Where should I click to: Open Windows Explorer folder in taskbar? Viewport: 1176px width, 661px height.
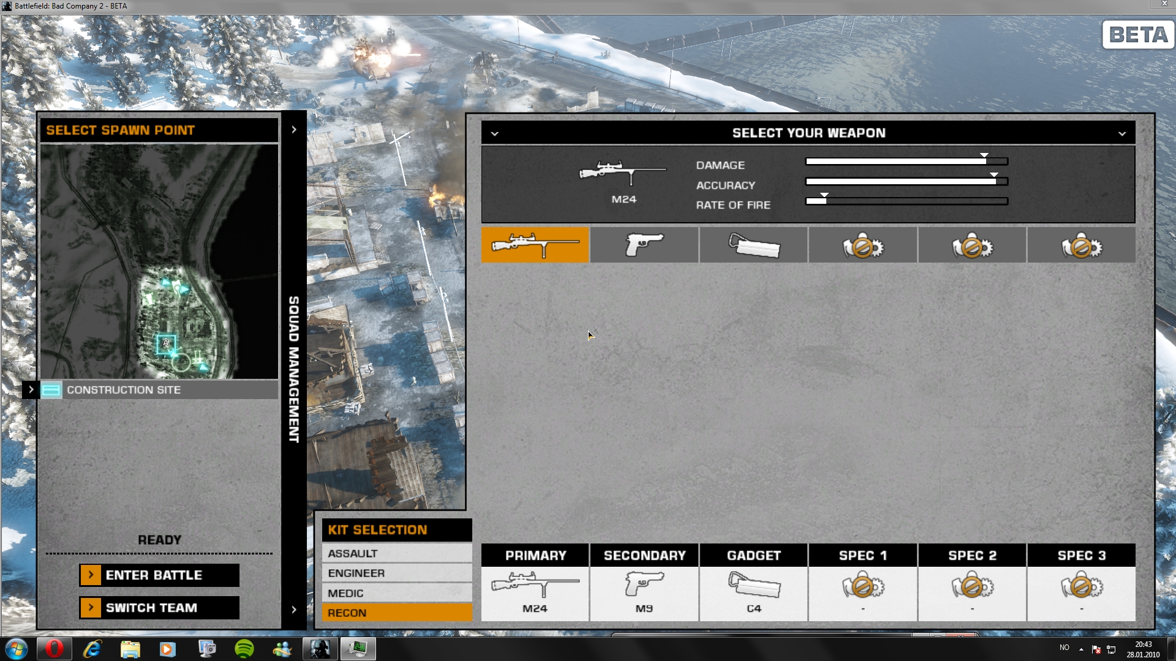click(130, 649)
